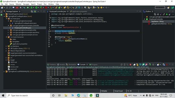Click the yellow Back navigation arrow

click(x=101, y=8)
